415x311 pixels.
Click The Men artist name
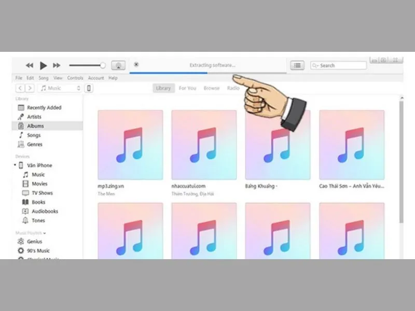tap(106, 194)
